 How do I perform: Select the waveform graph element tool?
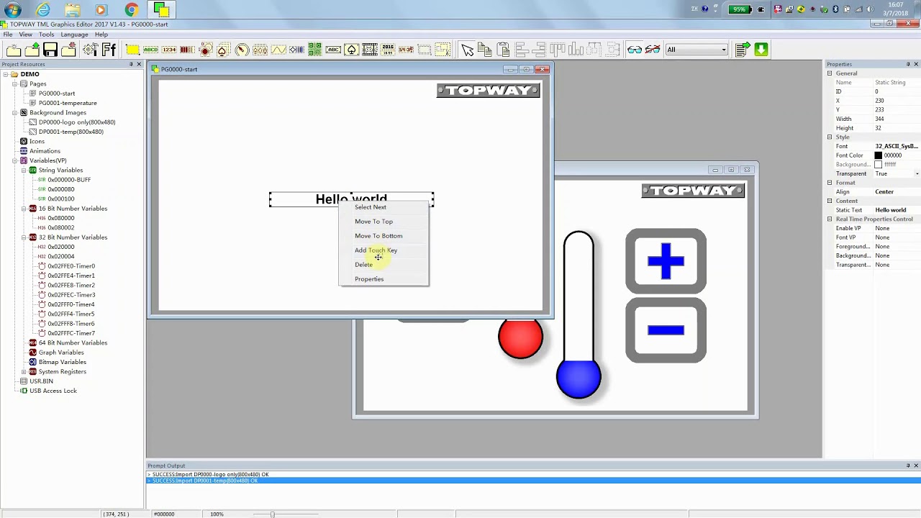tap(278, 50)
